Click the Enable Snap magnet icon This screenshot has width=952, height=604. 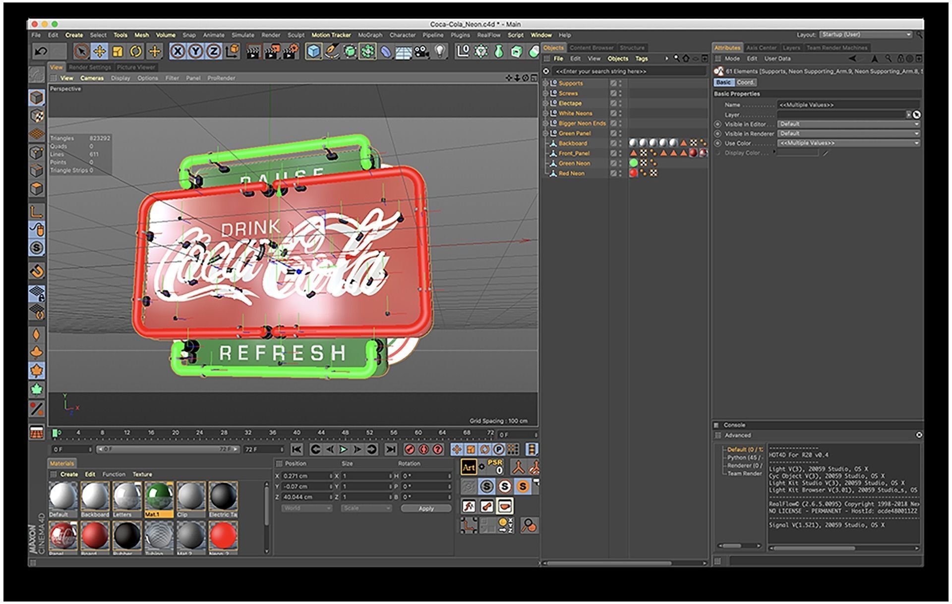[37, 271]
